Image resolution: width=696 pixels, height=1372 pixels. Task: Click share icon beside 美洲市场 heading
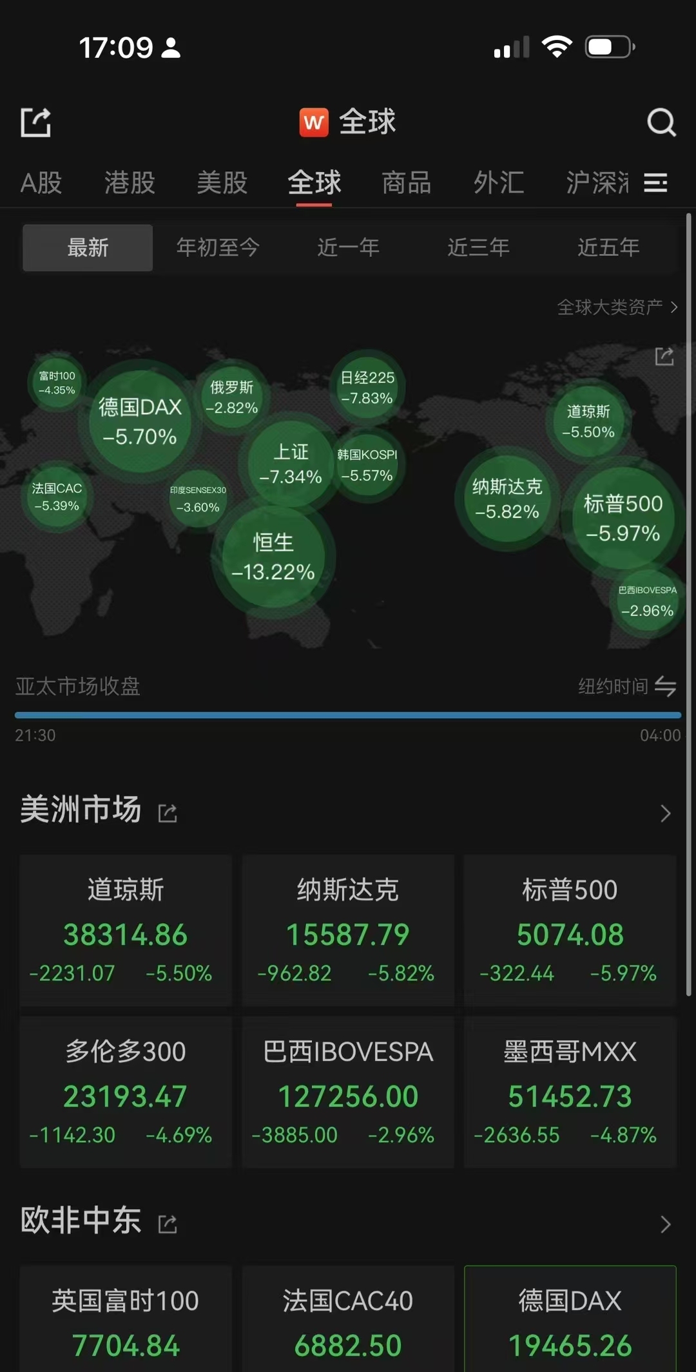pos(168,814)
